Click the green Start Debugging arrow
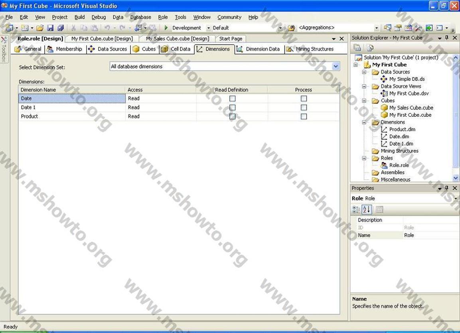Screen dimensions: 460x333 point(166,28)
